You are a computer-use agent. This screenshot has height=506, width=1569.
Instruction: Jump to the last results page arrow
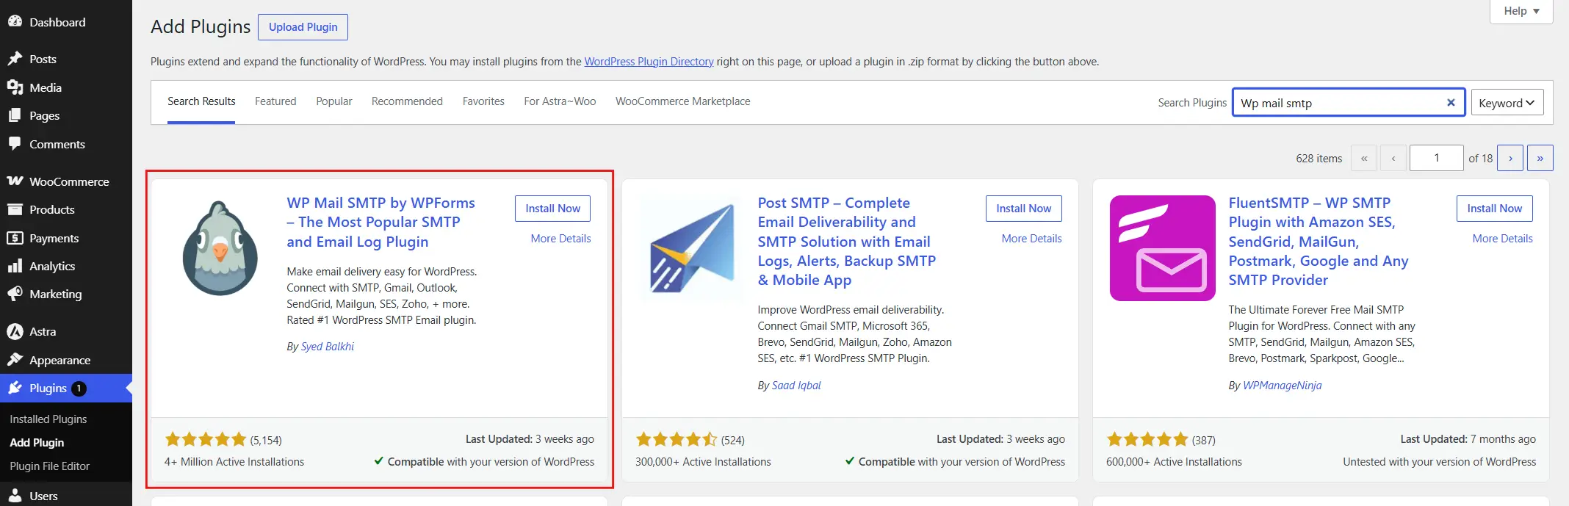tap(1540, 158)
